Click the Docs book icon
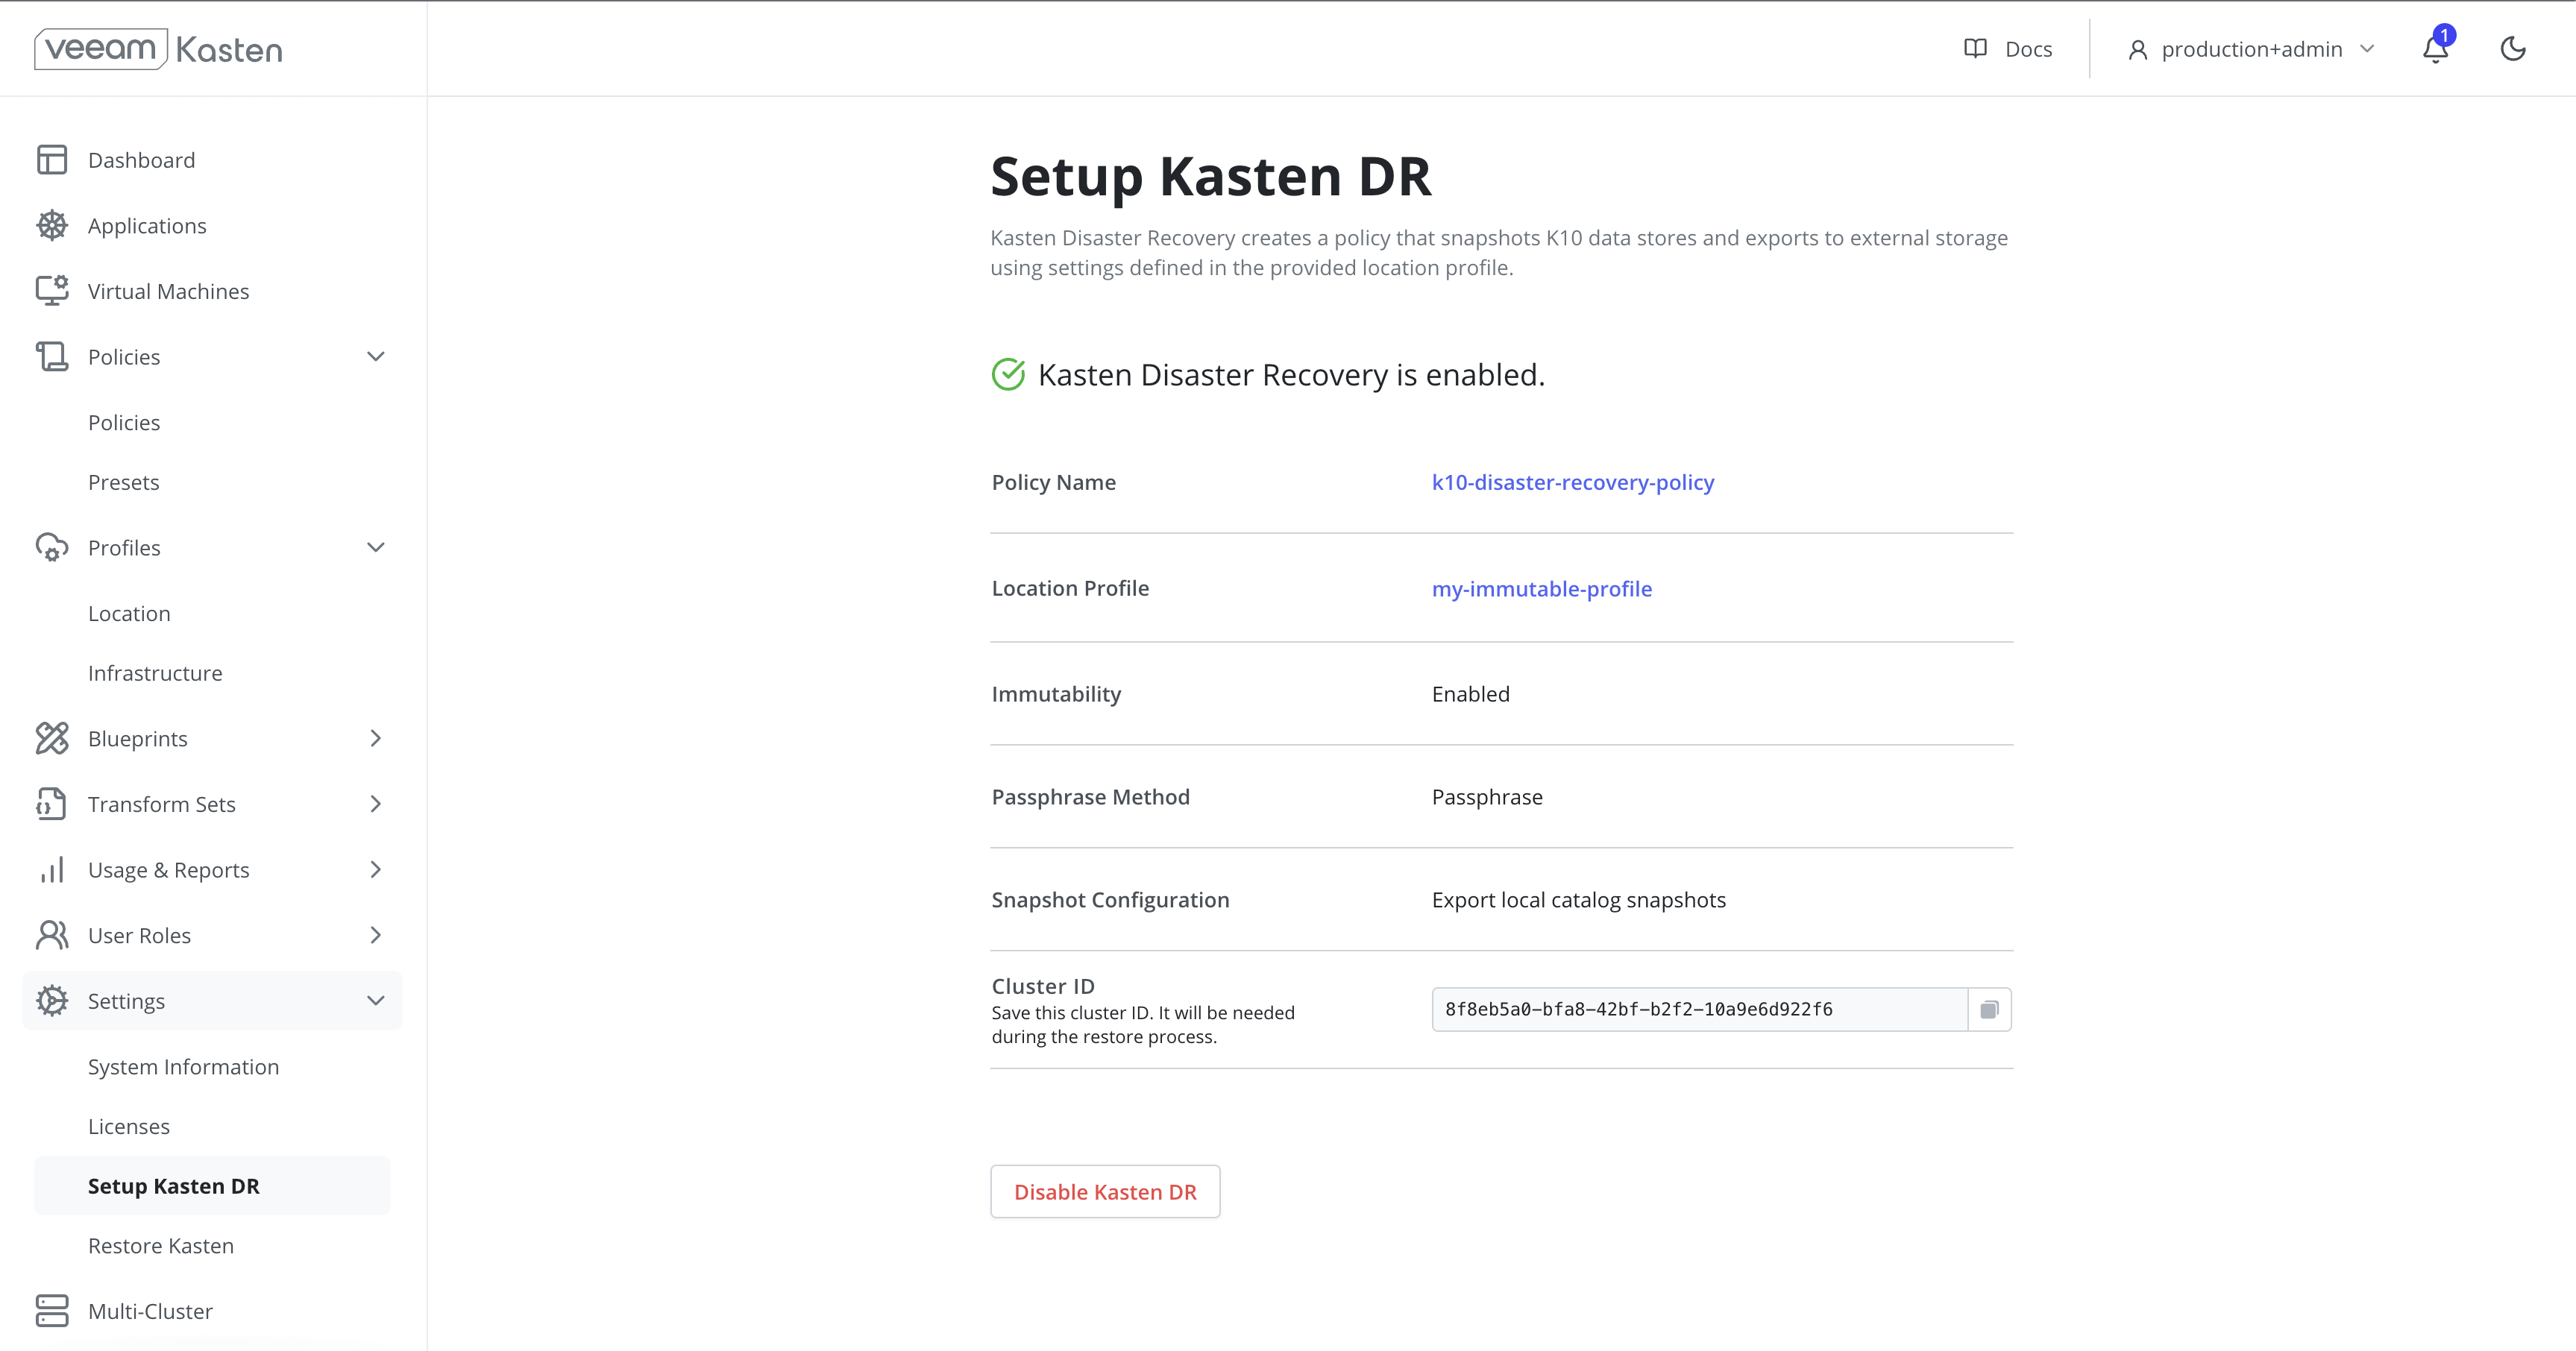Image resolution: width=2576 pixels, height=1351 pixels. point(1975,48)
